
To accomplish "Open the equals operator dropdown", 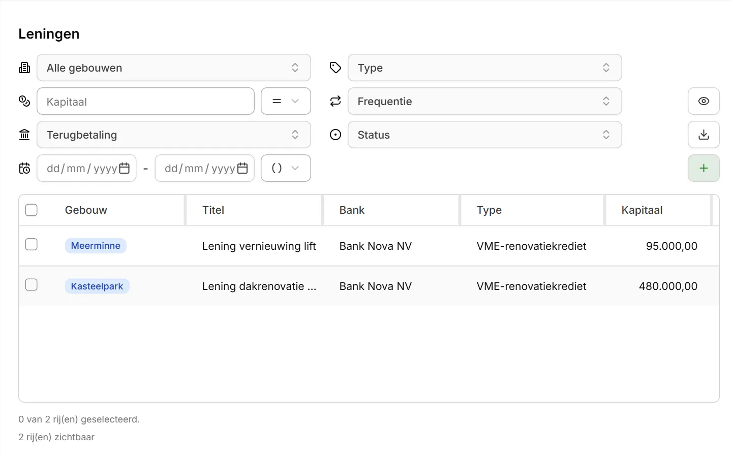I will pyautogui.click(x=286, y=101).
